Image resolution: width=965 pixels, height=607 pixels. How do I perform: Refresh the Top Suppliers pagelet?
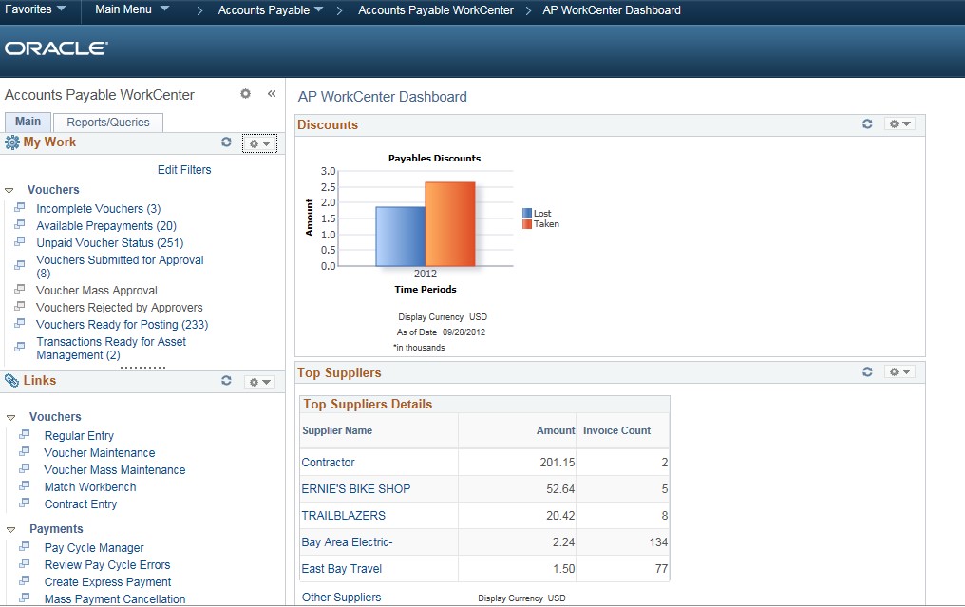click(x=867, y=371)
